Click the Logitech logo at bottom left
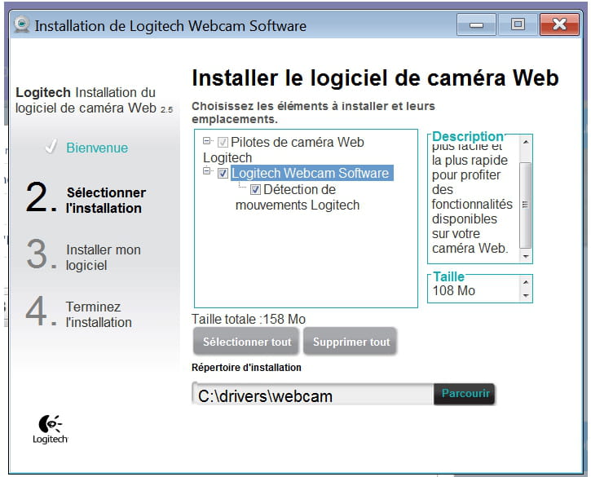 tap(50, 430)
